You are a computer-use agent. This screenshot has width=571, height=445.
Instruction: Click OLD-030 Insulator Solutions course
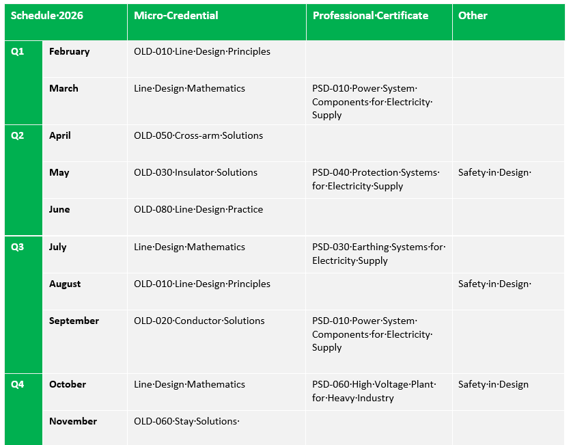coord(195,172)
